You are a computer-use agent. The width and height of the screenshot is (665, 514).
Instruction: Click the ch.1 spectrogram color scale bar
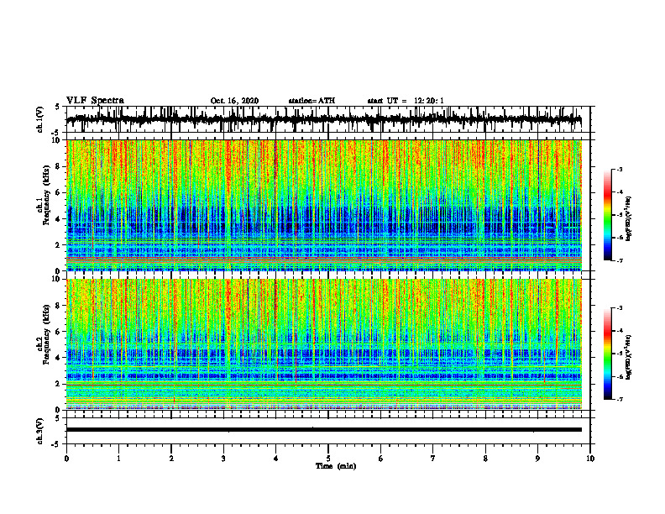[607, 215]
